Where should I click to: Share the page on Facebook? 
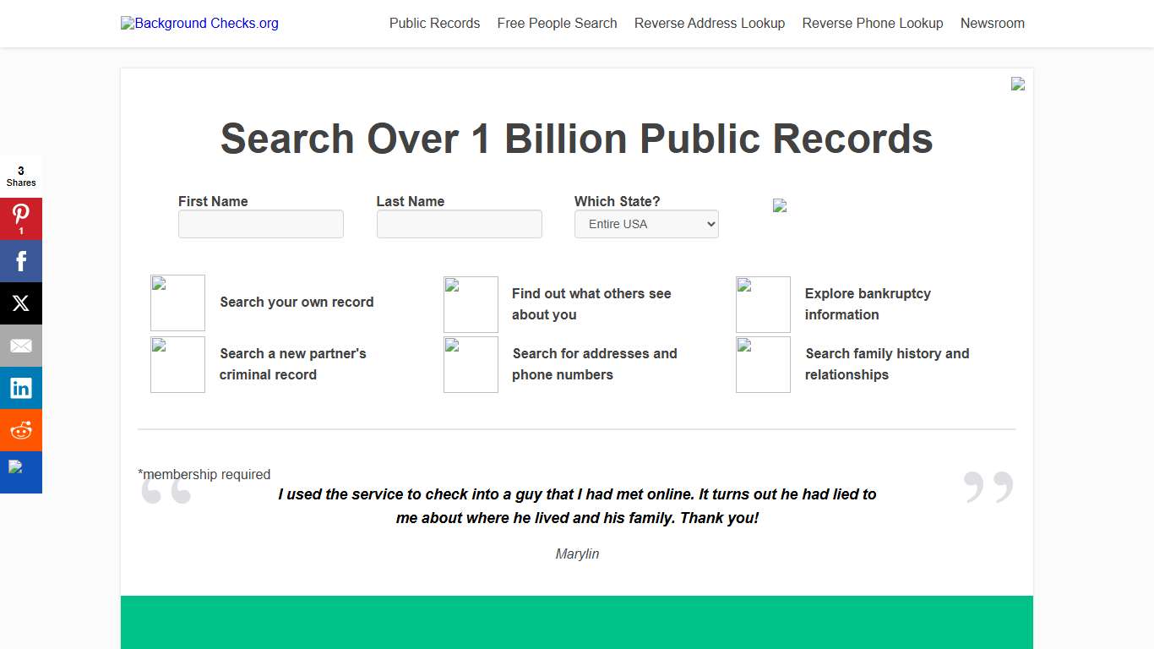tap(21, 260)
